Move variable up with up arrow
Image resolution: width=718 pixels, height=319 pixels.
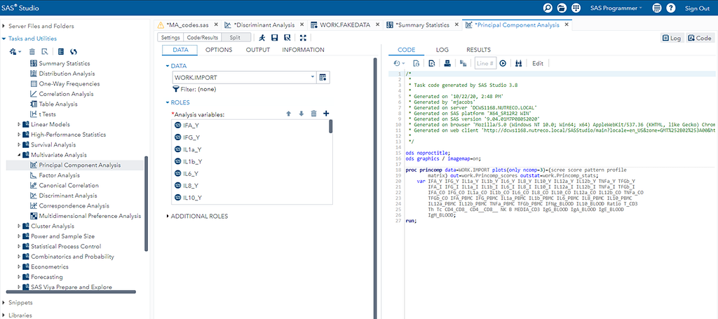[288, 114]
